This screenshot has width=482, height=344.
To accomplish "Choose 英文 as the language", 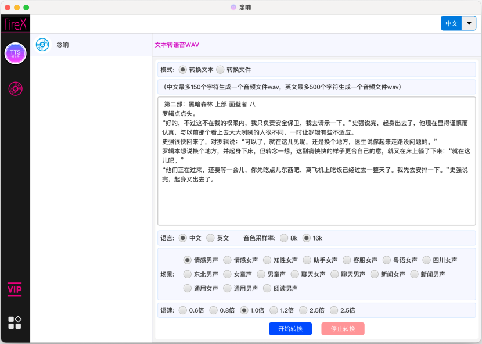I will (x=210, y=238).
